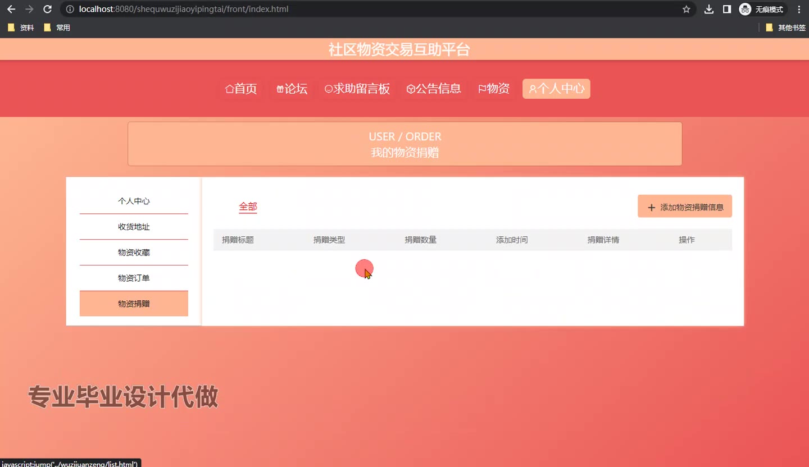Image resolution: width=809 pixels, height=467 pixels.
Task: Click the 捐赠详情 column header
Action: pyautogui.click(x=603, y=240)
